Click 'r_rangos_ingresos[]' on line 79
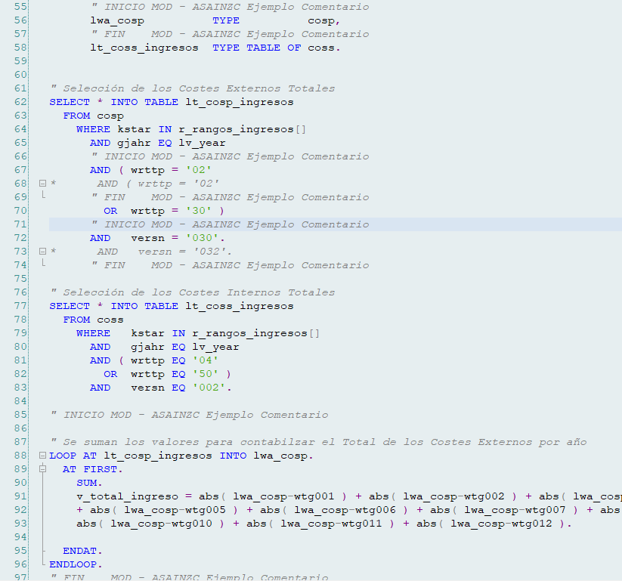This screenshot has width=622, height=581. pyautogui.click(x=256, y=333)
